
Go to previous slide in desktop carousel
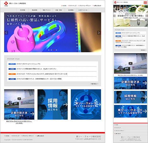pyautogui.click(x=6, y=33)
